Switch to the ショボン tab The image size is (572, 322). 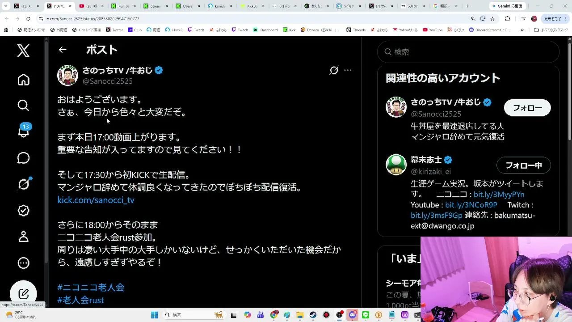click(x=284, y=6)
